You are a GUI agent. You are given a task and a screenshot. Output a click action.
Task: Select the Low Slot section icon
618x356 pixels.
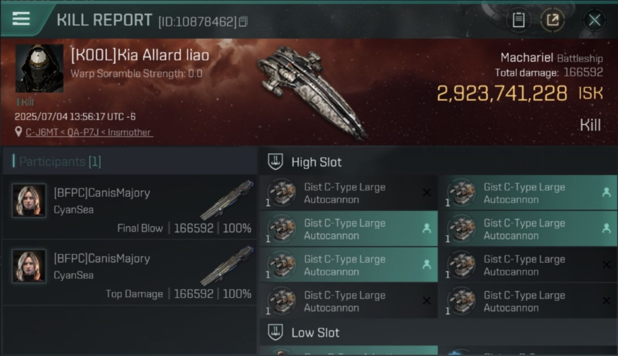(276, 332)
